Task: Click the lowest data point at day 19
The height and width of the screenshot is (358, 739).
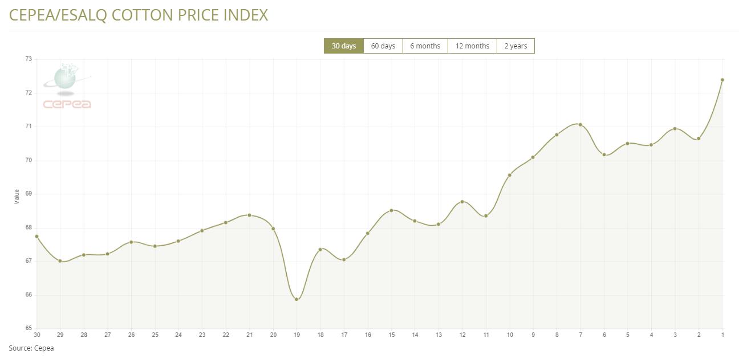Action: (x=297, y=299)
